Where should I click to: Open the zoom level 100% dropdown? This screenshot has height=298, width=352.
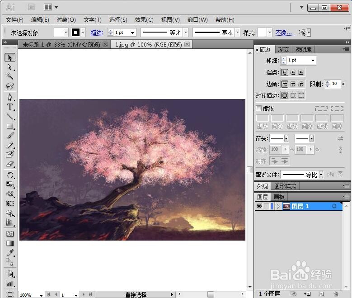pyautogui.click(x=41, y=295)
